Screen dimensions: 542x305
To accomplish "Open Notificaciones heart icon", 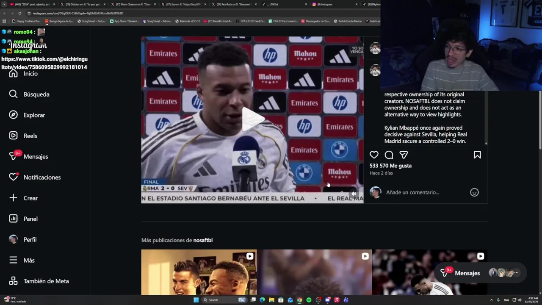I will click(14, 177).
